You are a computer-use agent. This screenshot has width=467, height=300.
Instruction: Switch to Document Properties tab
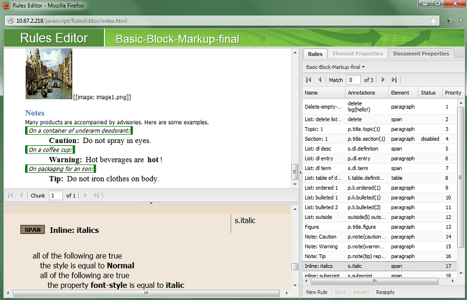(420, 54)
